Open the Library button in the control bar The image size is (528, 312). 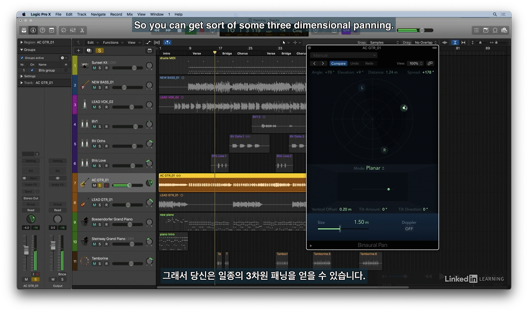24,30
